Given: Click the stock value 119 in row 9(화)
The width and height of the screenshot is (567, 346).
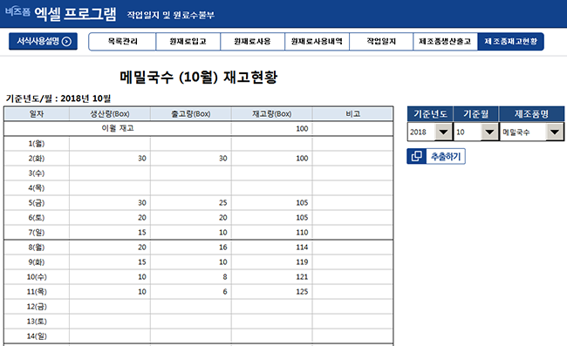Looking at the screenshot, I should [302, 261].
